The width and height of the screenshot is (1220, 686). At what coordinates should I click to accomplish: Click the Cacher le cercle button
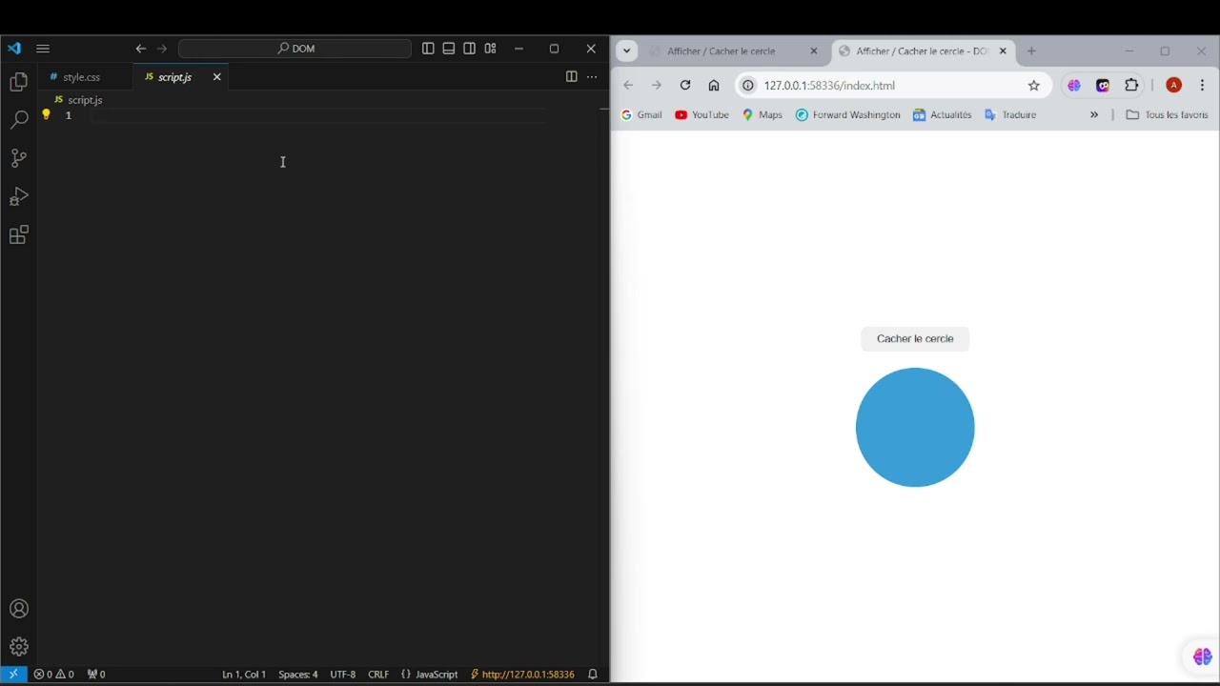915,339
